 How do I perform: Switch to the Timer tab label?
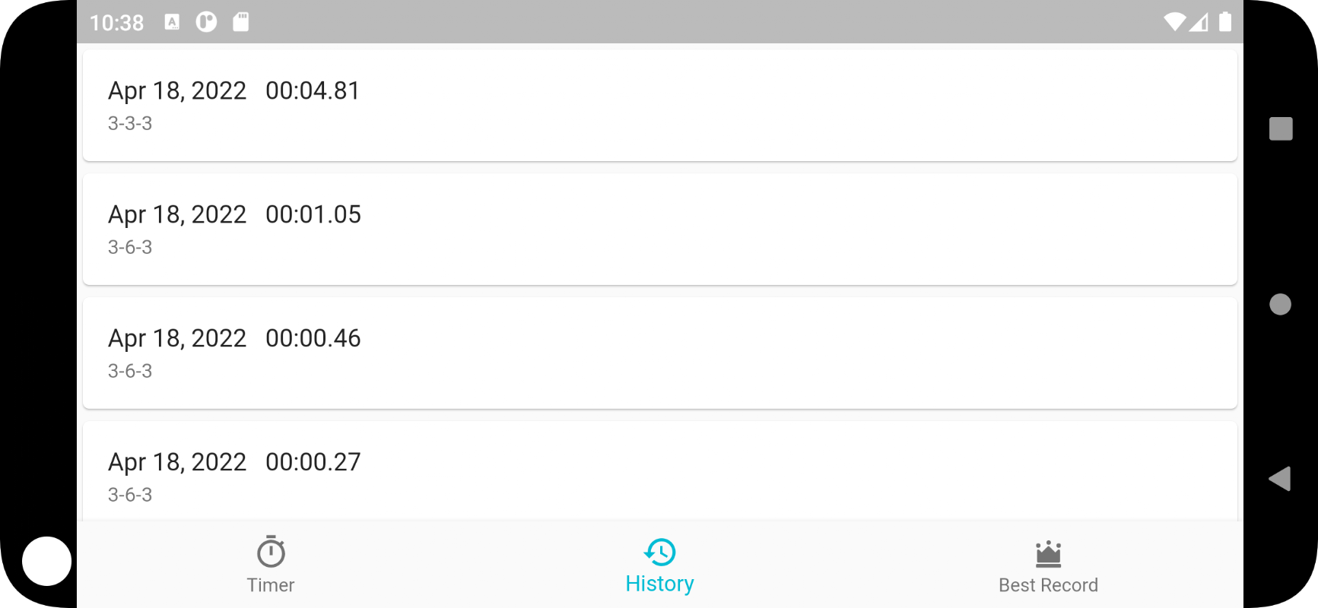pos(271,585)
